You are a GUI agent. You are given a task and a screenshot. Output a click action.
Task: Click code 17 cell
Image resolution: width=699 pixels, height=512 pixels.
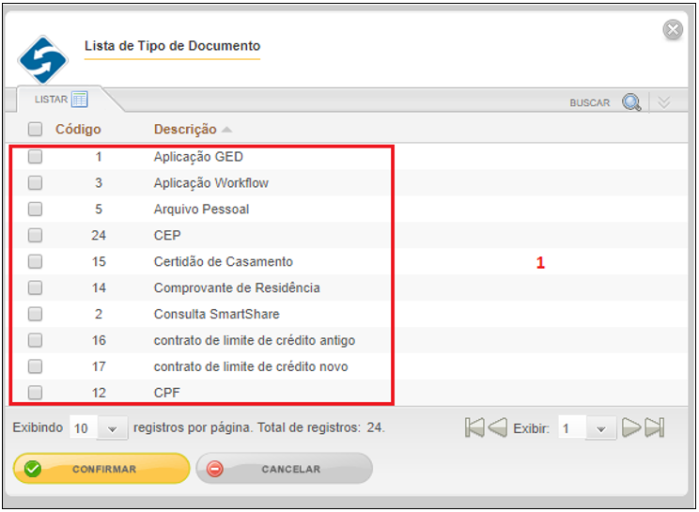tap(99, 366)
